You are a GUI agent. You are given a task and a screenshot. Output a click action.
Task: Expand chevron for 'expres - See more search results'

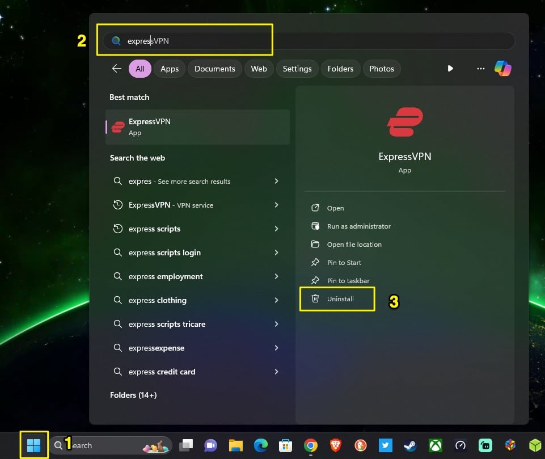tap(276, 181)
